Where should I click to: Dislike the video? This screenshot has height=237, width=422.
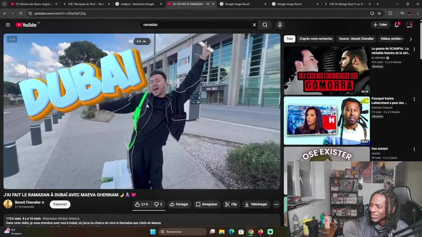[x=158, y=204]
